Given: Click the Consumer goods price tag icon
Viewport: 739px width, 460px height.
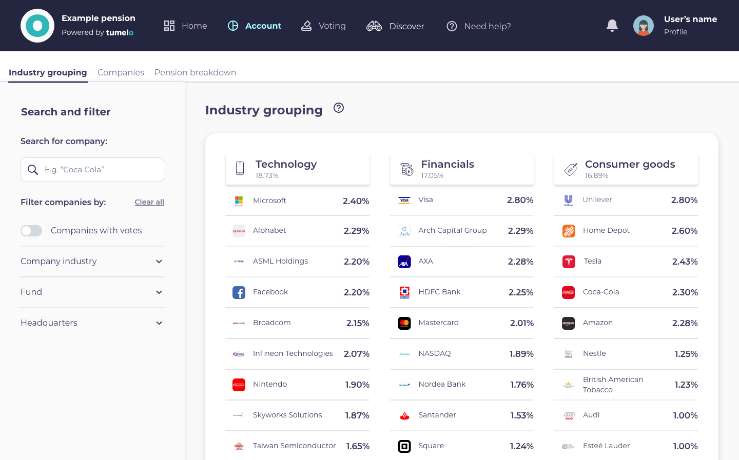Looking at the screenshot, I should [x=571, y=169].
